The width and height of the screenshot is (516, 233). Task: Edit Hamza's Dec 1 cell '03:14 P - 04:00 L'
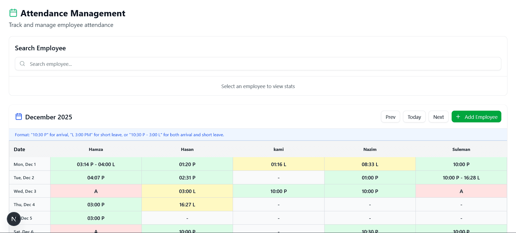pos(96,164)
